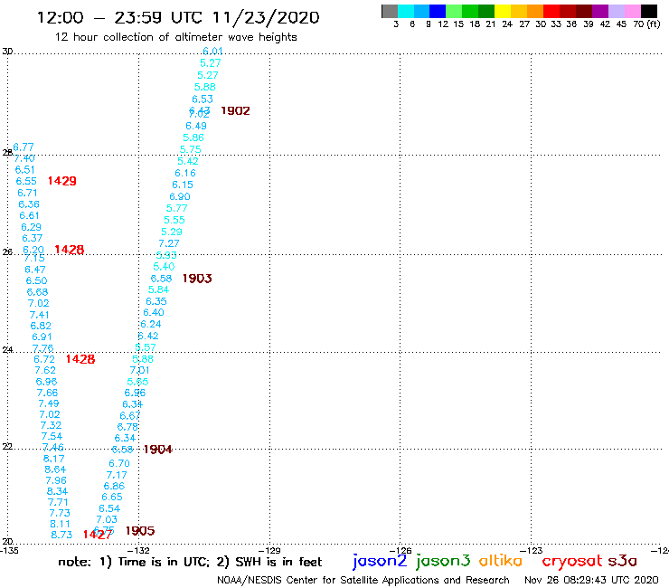
Task: Click the 7.01 wave height value
Action: 140,371
